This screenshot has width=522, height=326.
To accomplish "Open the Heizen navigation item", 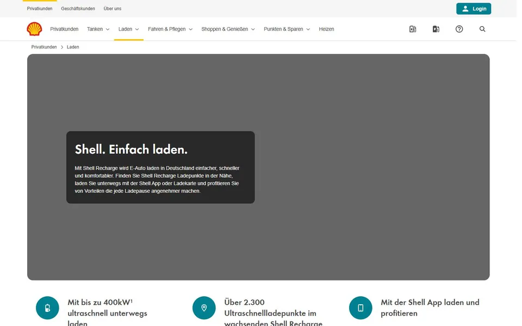I will pyautogui.click(x=326, y=29).
